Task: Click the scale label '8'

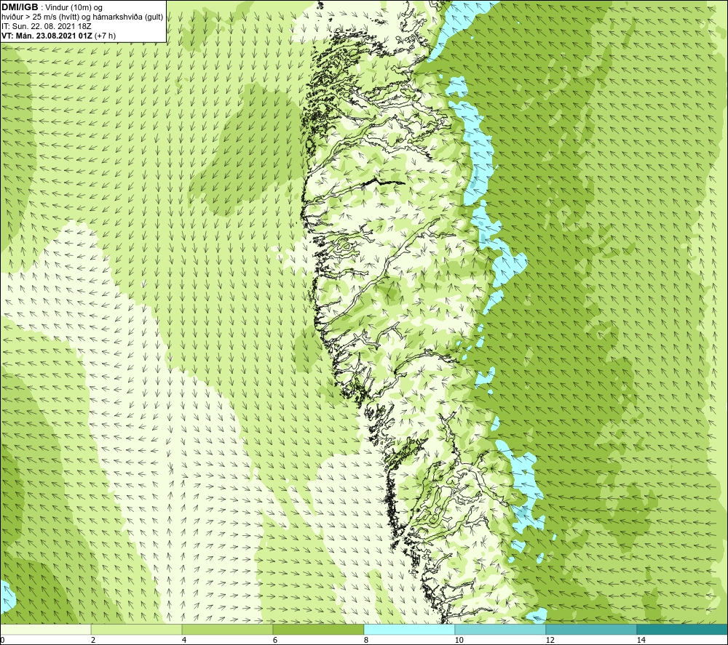Action: (366, 641)
